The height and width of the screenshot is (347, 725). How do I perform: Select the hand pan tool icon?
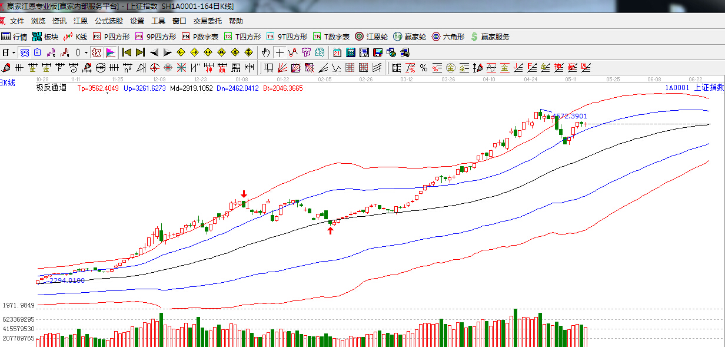267,52
